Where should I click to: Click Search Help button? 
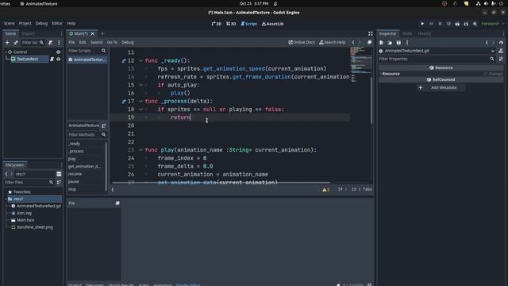(x=333, y=42)
